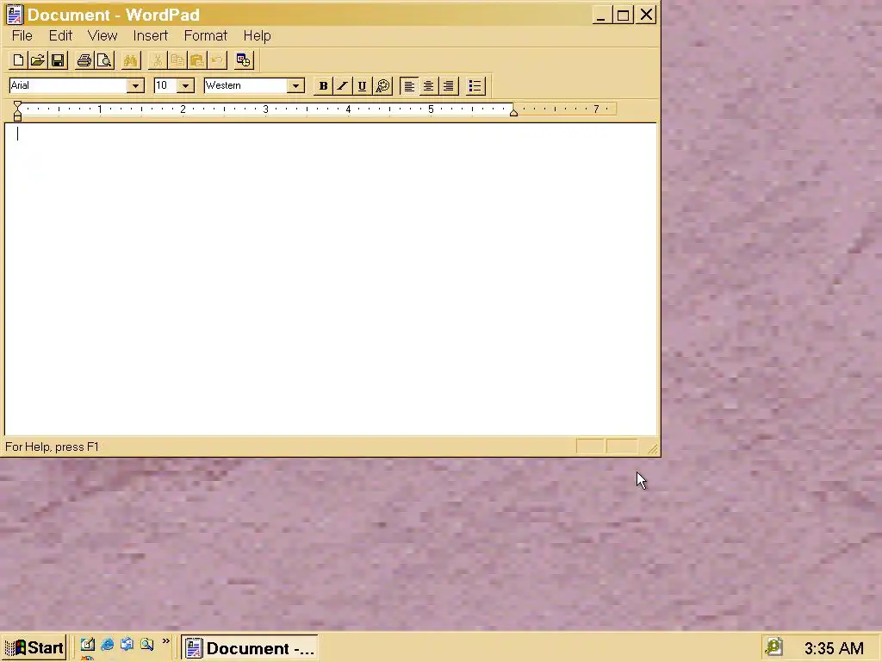Save the document using floppy icon
The image size is (882, 662).
point(58,60)
